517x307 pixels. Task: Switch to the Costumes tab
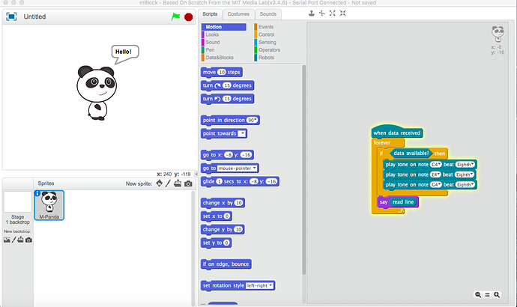(x=238, y=14)
